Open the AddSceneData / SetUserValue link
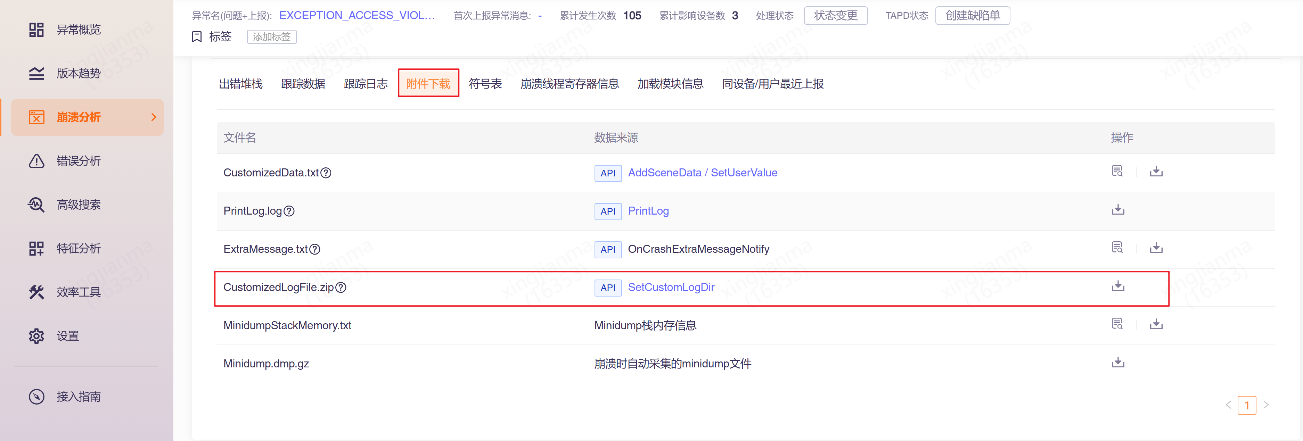This screenshot has height=441, width=1303. [x=702, y=173]
